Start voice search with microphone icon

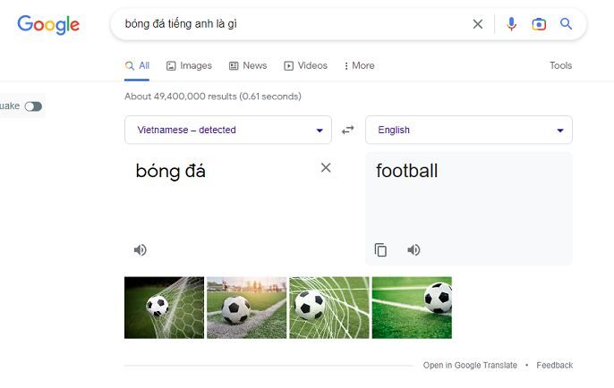point(511,24)
